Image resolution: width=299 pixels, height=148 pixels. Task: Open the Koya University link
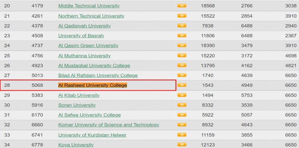pos(76,145)
